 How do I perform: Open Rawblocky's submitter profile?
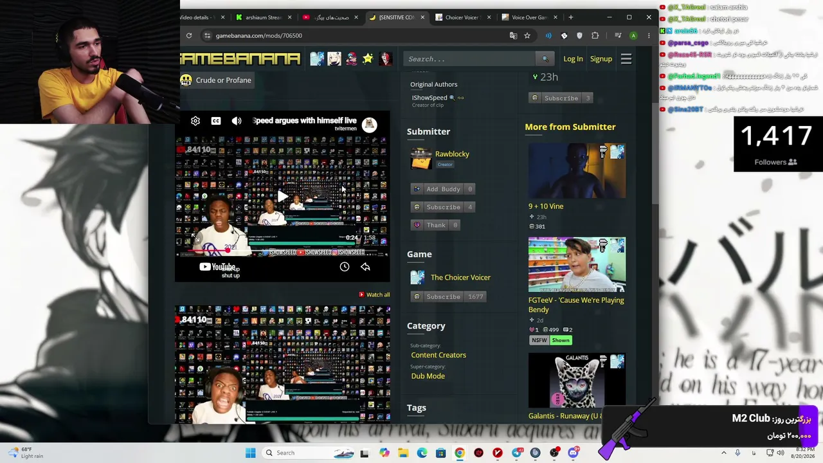click(452, 154)
